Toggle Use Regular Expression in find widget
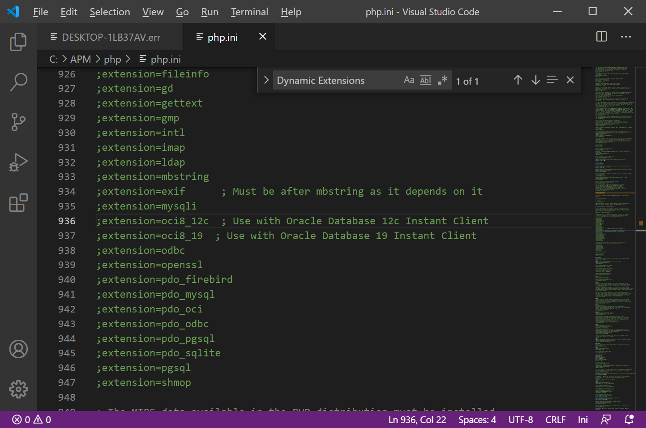 click(x=442, y=80)
